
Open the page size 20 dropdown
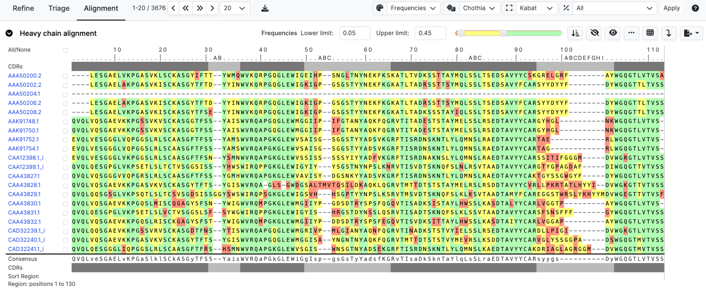(234, 8)
